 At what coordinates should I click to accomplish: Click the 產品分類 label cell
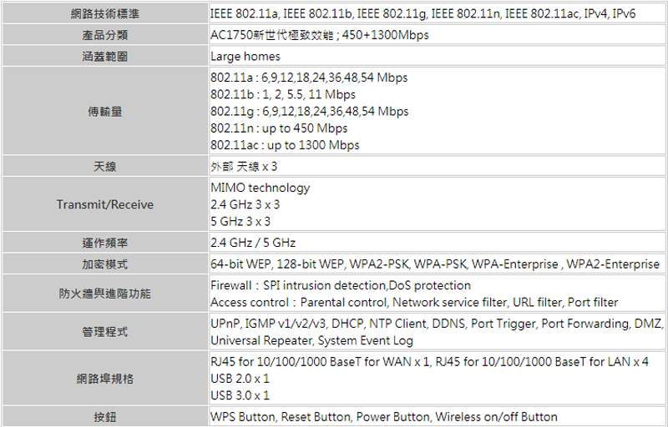[x=105, y=34]
